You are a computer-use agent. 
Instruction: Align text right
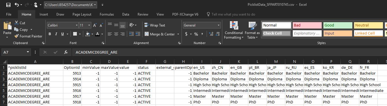(123, 34)
